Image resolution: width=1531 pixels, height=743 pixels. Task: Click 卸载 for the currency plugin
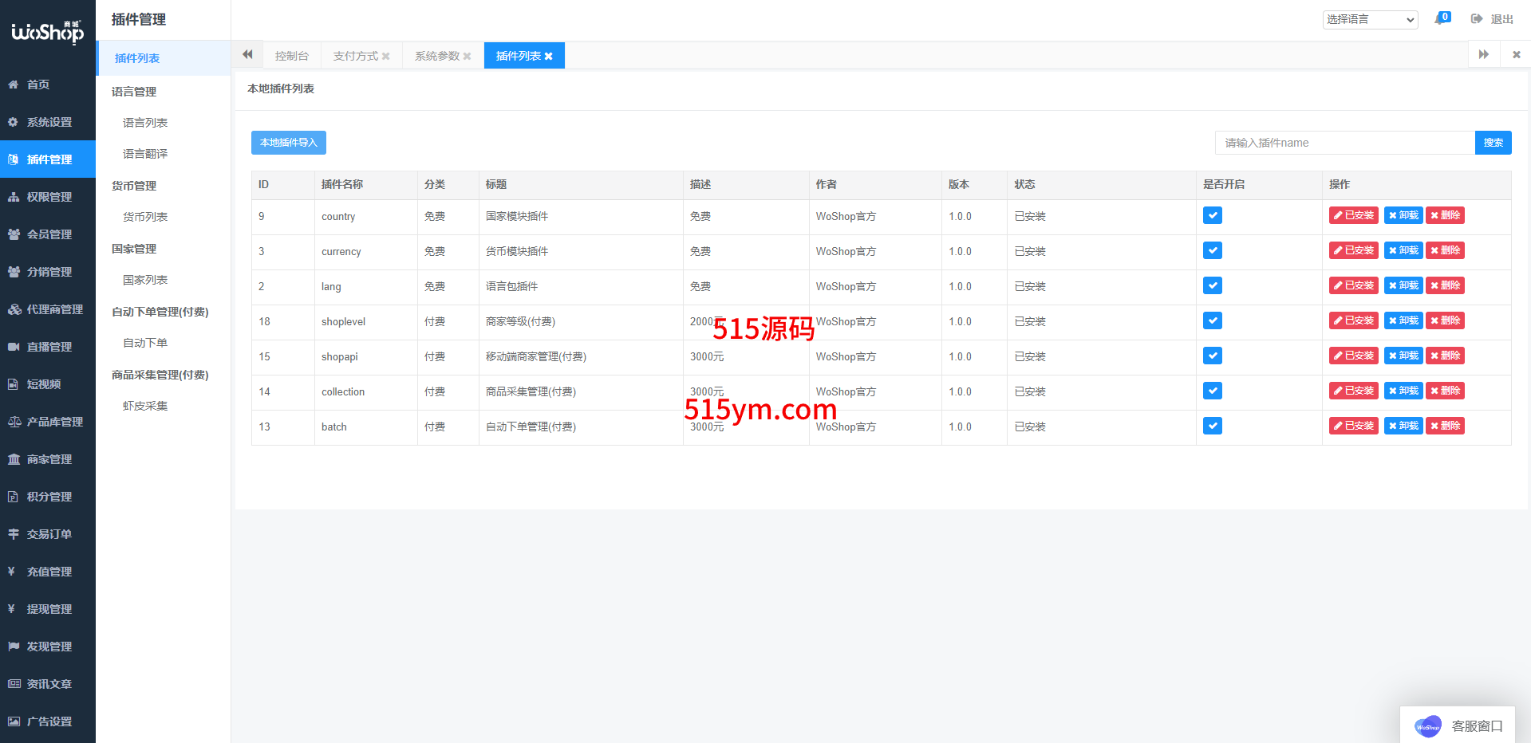pyautogui.click(x=1403, y=251)
